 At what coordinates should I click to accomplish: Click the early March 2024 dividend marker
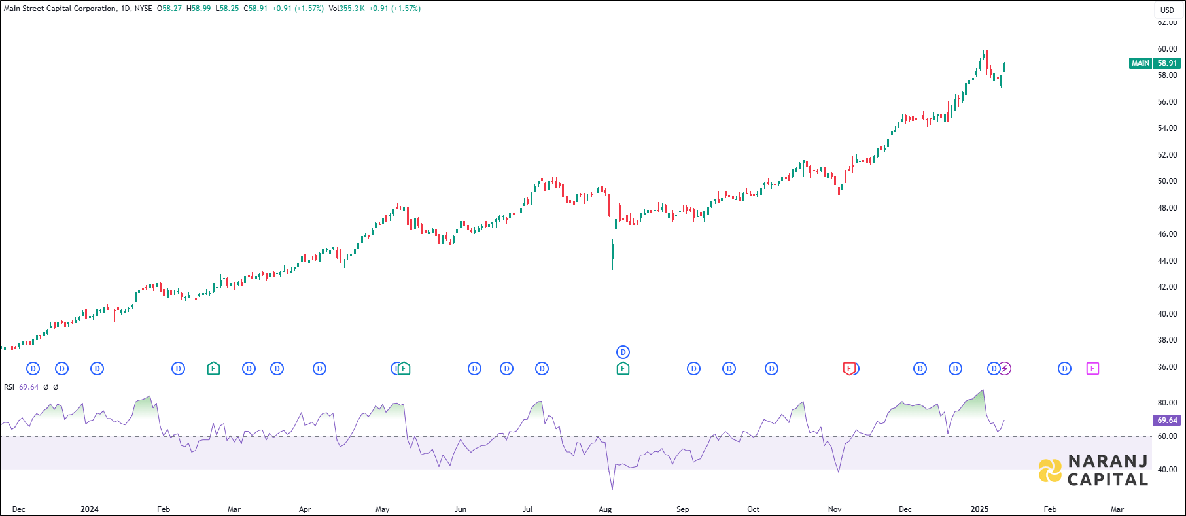249,369
